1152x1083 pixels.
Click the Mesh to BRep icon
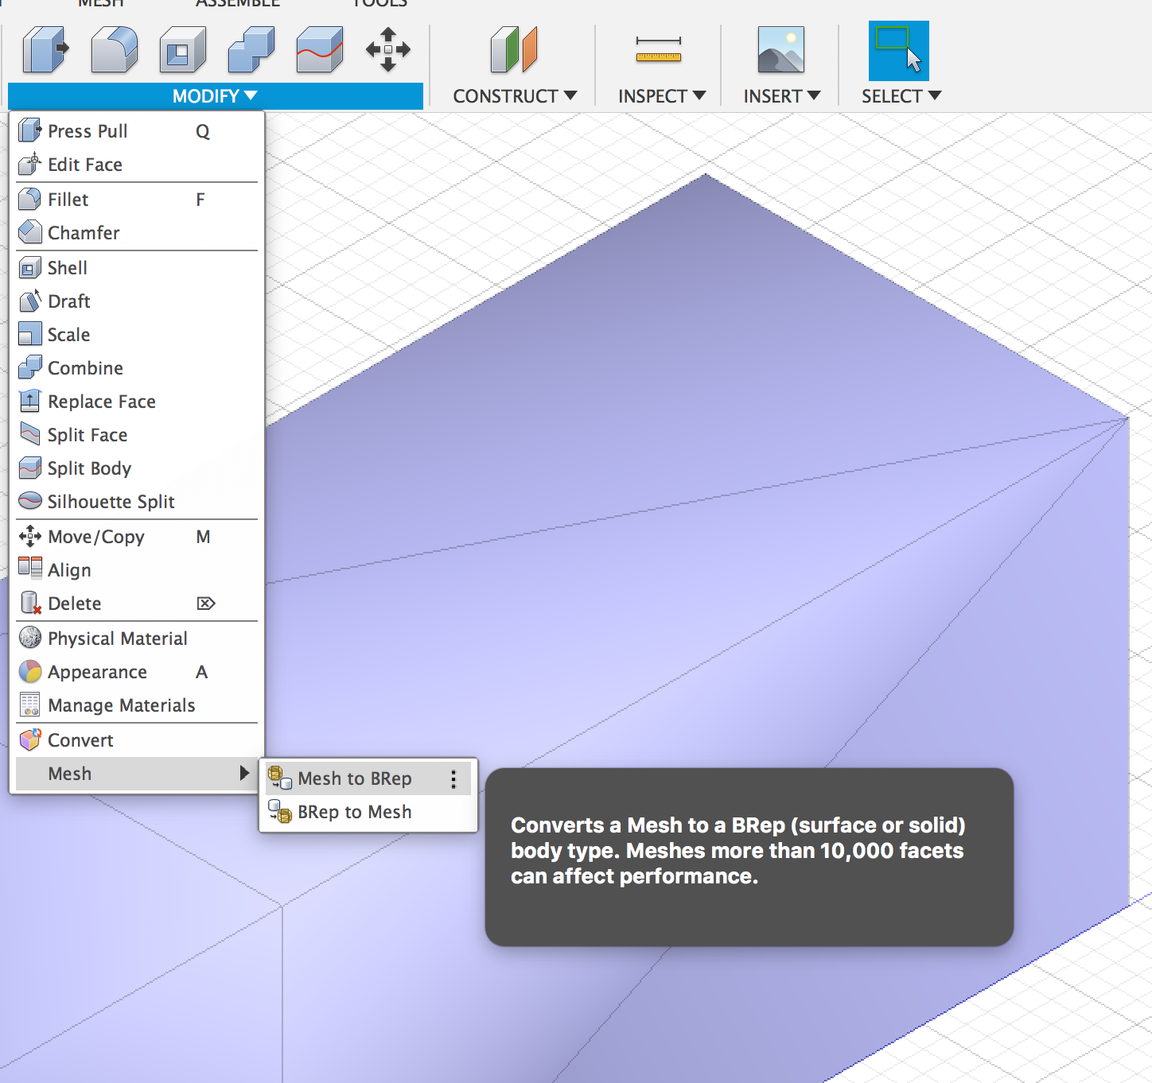pos(279,778)
